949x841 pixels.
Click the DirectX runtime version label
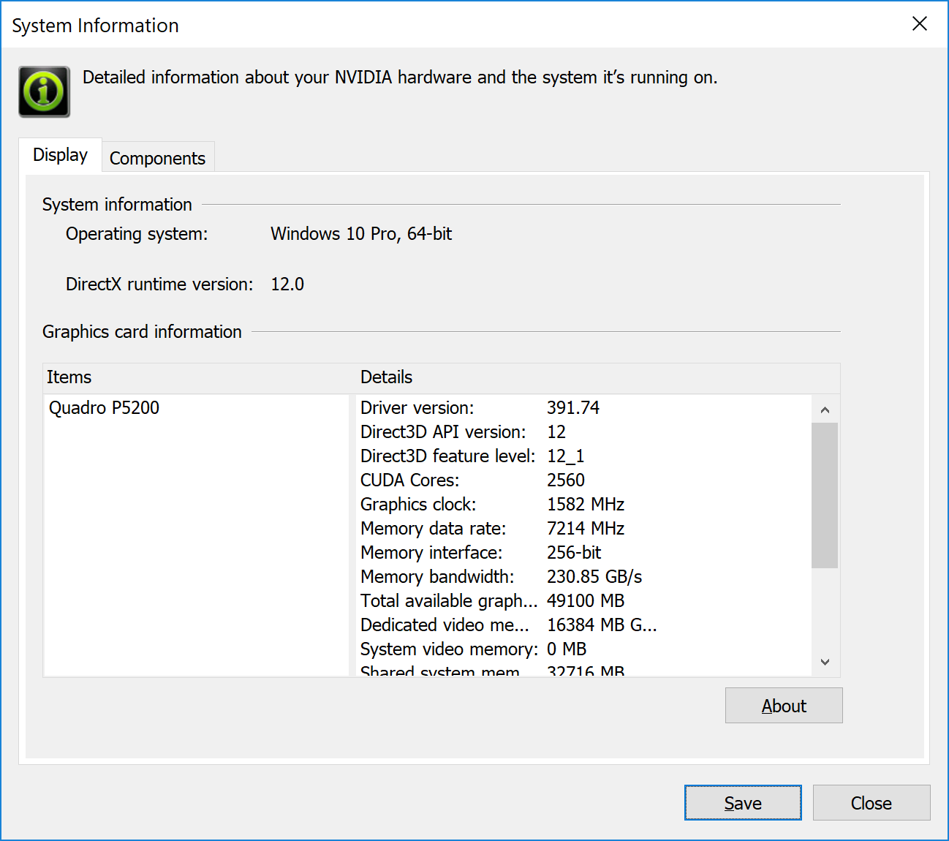[x=159, y=284]
